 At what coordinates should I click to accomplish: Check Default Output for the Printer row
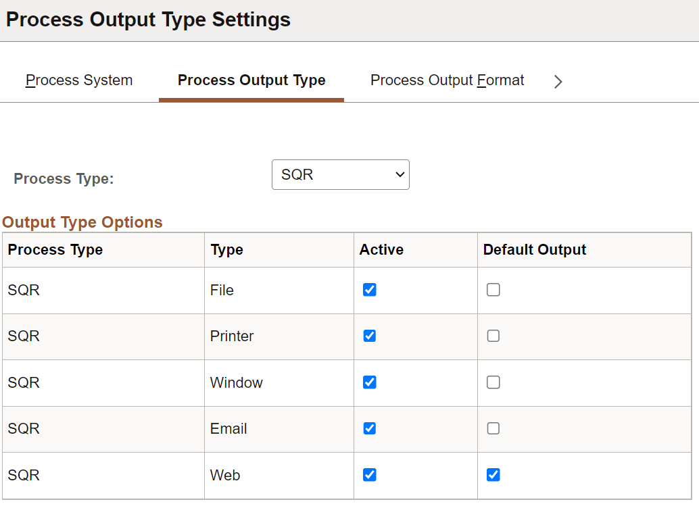(493, 336)
